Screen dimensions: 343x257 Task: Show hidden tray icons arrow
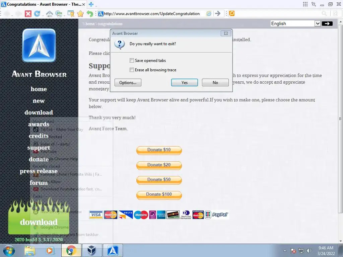[285, 251]
